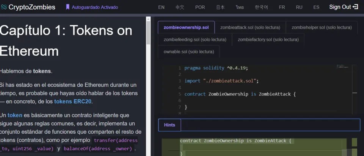Switch language to RU

click(x=299, y=7)
